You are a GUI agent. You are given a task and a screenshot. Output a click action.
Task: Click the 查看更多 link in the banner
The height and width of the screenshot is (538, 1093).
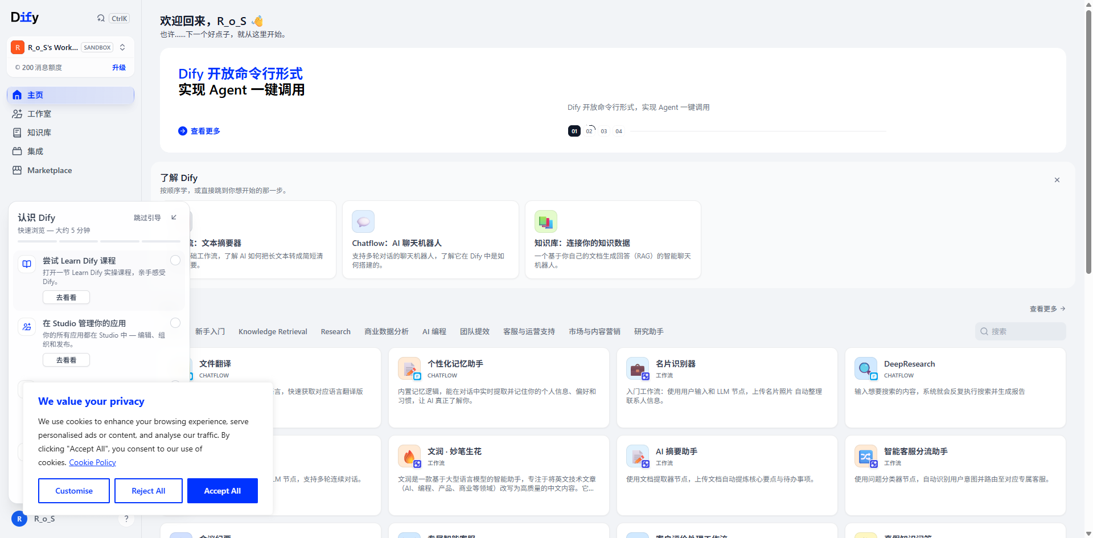coord(199,131)
